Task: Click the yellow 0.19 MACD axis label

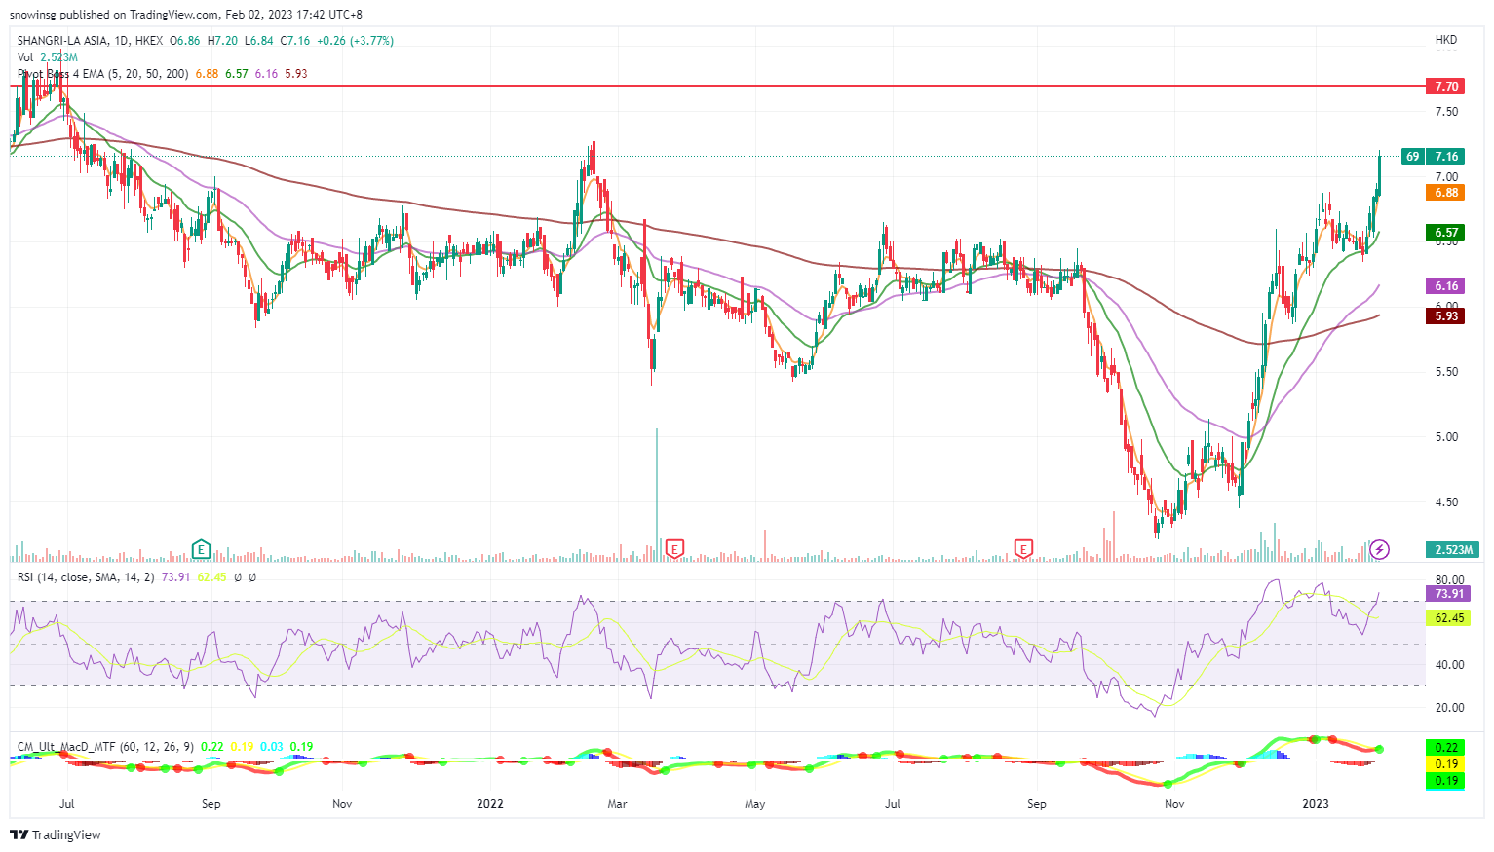Action: (1445, 764)
